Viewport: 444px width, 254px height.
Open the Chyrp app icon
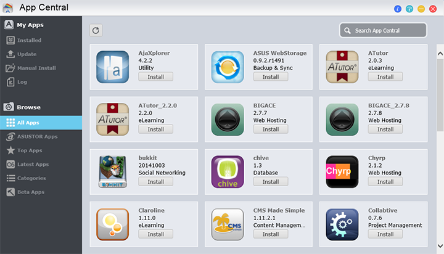[342, 171]
